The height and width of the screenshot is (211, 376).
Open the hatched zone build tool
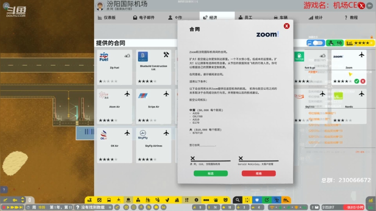coord(99,200)
